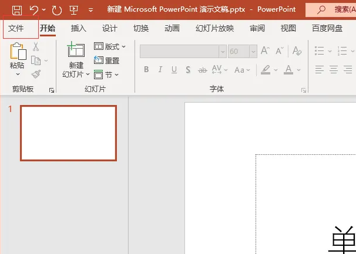The height and width of the screenshot is (254, 356).
Task: Click the Copy icon
Action: pyautogui.click(x=36, y=60)
